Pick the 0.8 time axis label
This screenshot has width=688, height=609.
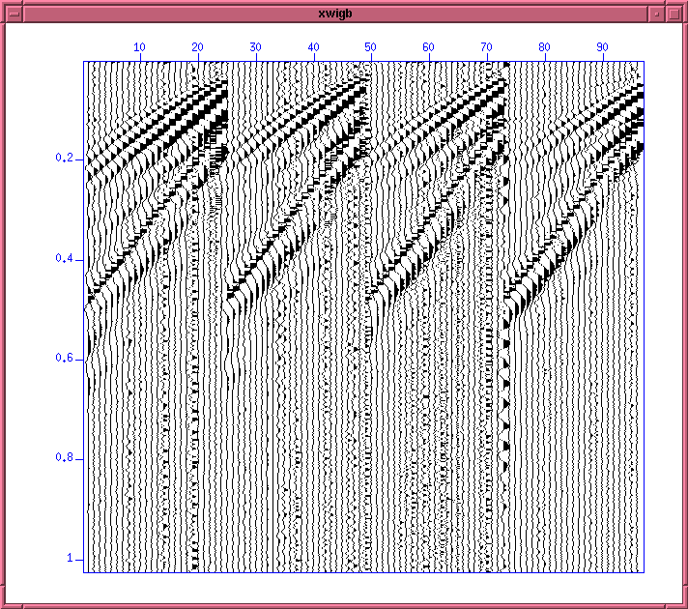point(65,458)
